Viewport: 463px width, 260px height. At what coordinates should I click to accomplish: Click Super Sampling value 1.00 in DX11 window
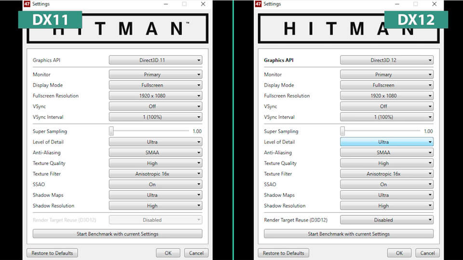[197, 131]
